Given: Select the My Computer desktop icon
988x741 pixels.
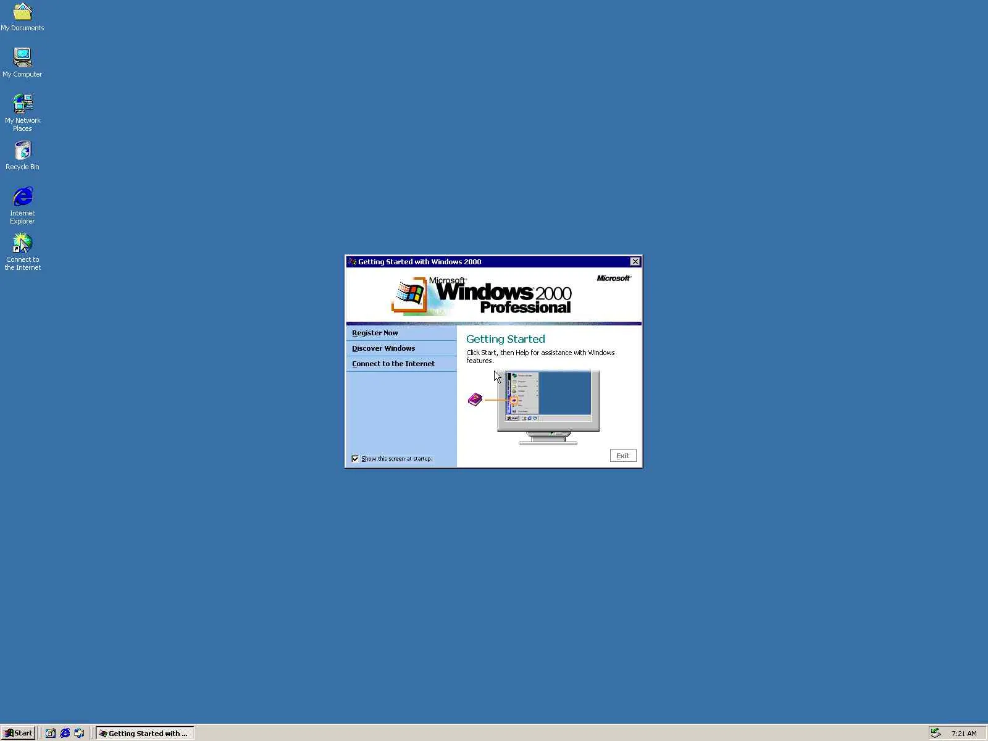Looking at the screenshot, I should (22, 62).
